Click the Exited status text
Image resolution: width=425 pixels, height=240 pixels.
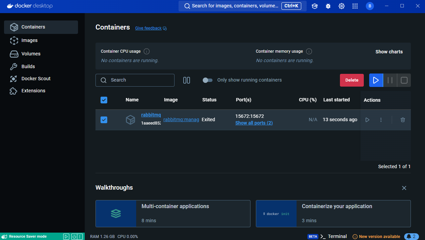(208, 120)
